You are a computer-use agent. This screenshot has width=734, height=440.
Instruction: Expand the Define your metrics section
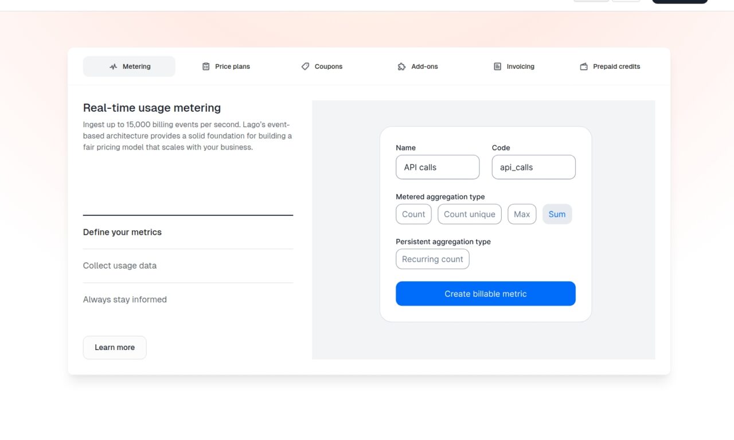point(188,232)
